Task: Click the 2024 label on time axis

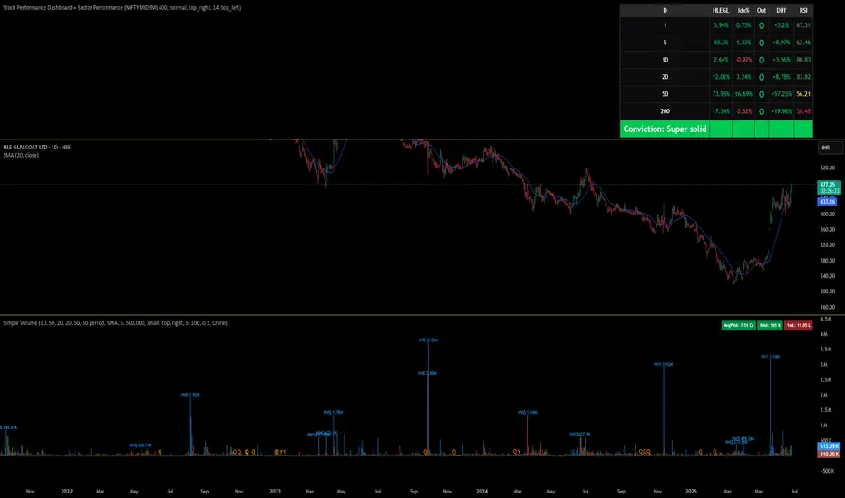Action: (481, 492)
